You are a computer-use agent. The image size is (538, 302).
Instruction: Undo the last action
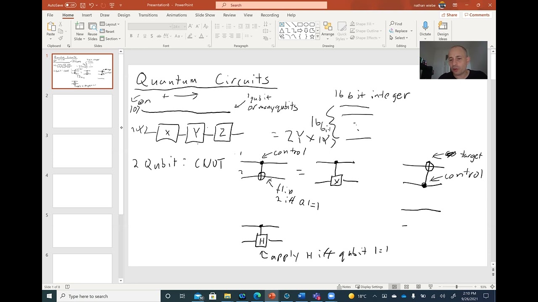[91, 5]
